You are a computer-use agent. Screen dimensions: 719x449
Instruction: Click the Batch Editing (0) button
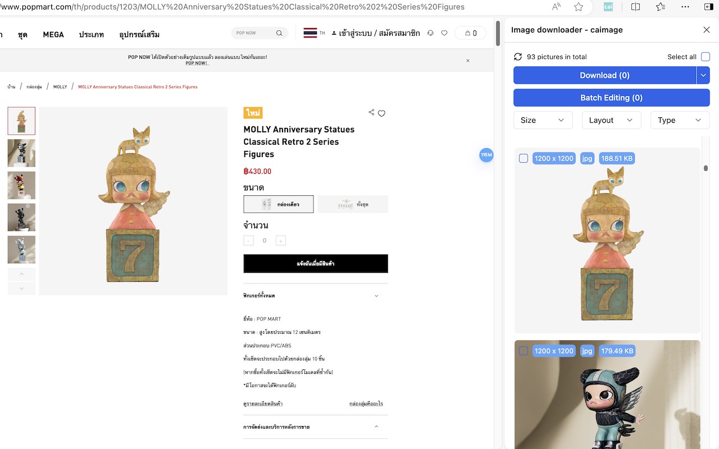tap(611, 98)
